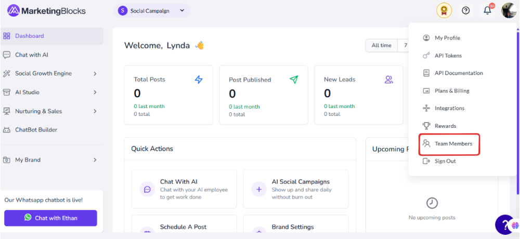520x239 pixels.
Task: Expand the AI Studio chevron
Action: click(95, 92)
